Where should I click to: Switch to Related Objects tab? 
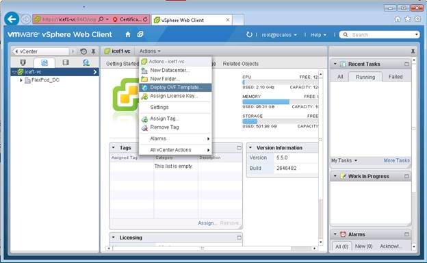240,64
